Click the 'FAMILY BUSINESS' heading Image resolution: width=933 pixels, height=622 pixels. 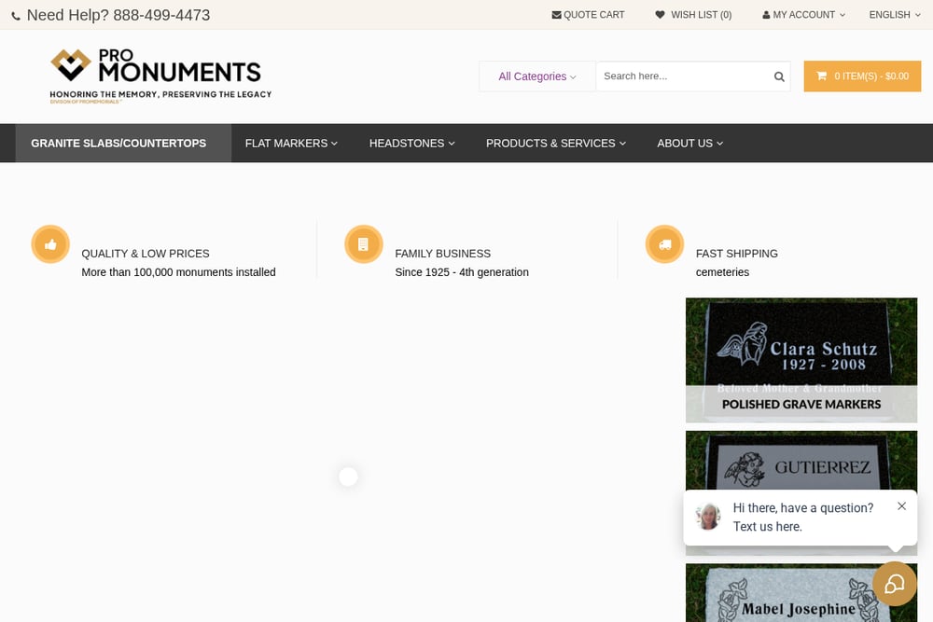click(442, 254)
